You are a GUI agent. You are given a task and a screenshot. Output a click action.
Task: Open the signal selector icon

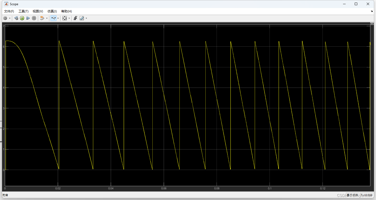point(42,18)
